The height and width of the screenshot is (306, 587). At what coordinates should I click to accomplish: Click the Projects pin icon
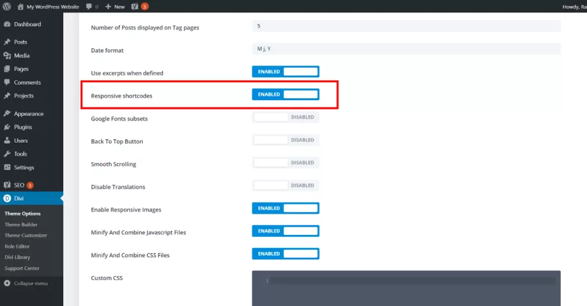(7, 96)
